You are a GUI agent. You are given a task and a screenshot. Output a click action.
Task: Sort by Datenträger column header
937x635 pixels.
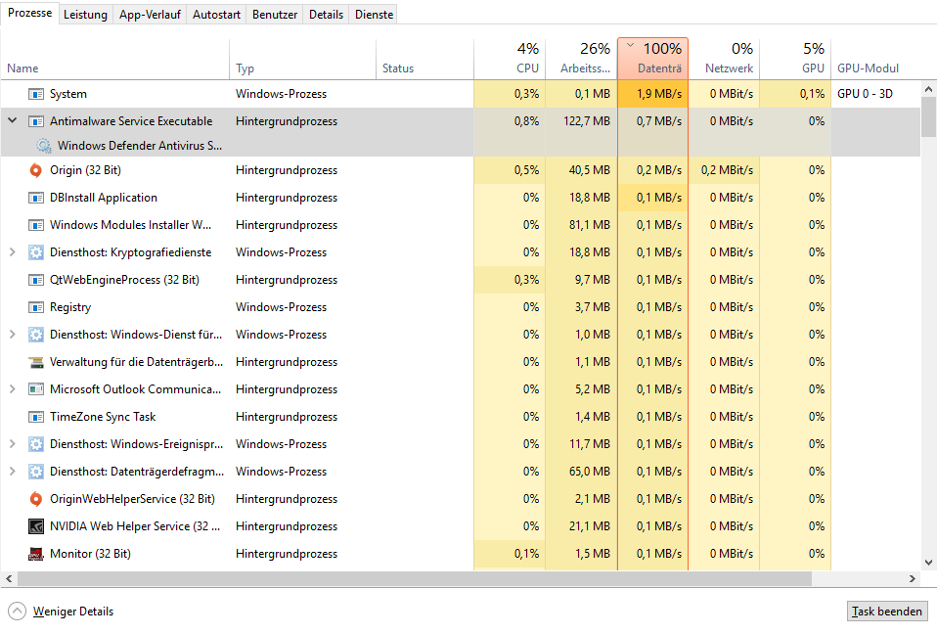click(x=653, y=59)
